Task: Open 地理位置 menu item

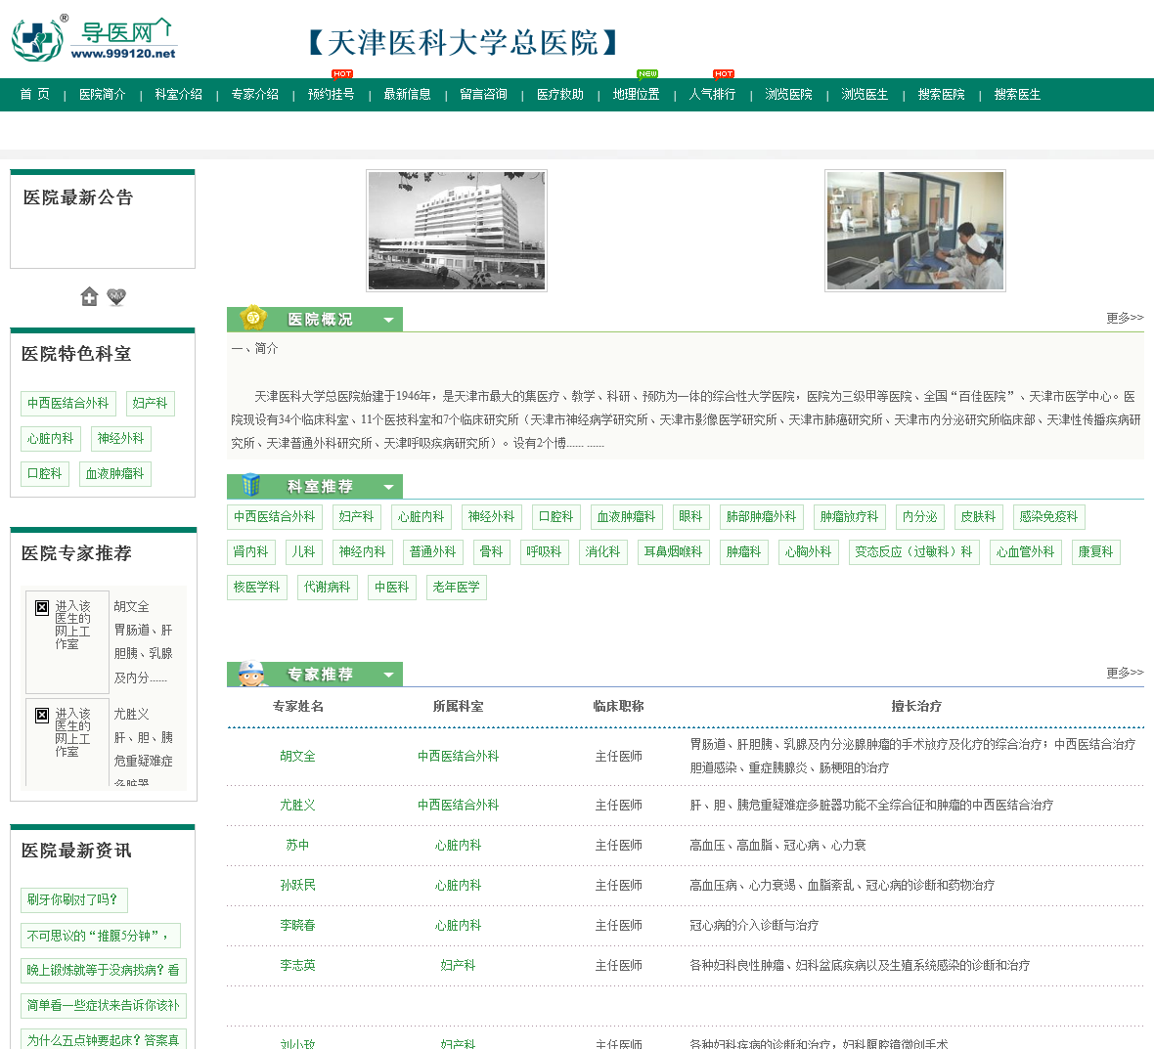Action: (x=636, y=94)
